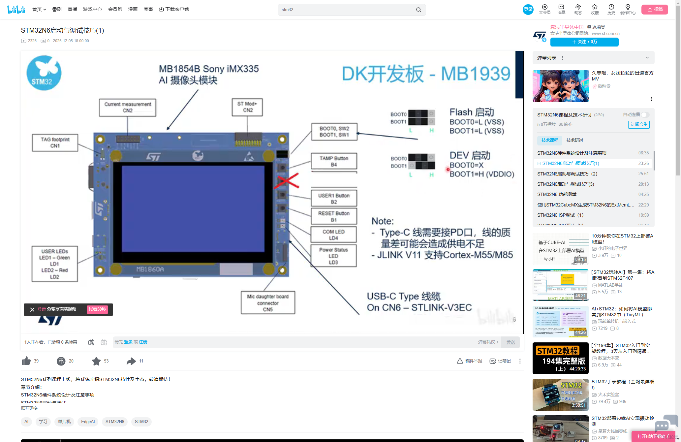Click the 投稿 upload button
681x442 pixels.
pyautogui.click(x=655, y=10)
